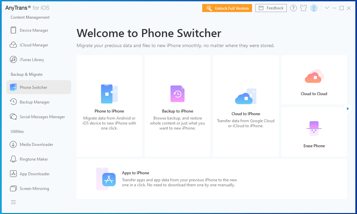Image resolution: width=357 pixels, height=214 pixels.
Task: Click the Backup to iPhone purple file icon
Action: point(177,94)
